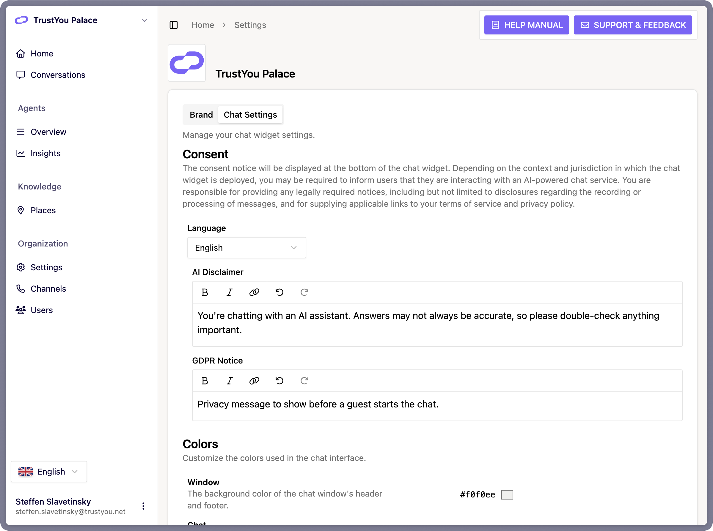713x531 pixels.
Task: Switch to the Brand tab
Action: click(201, 115)
